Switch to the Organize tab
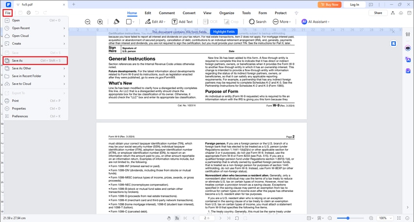Viewport: 414px width, 222px height. [x=227, y=13]
